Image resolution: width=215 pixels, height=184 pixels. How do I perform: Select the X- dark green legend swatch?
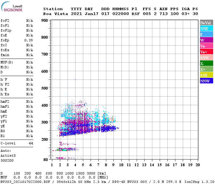click(206, 63)
